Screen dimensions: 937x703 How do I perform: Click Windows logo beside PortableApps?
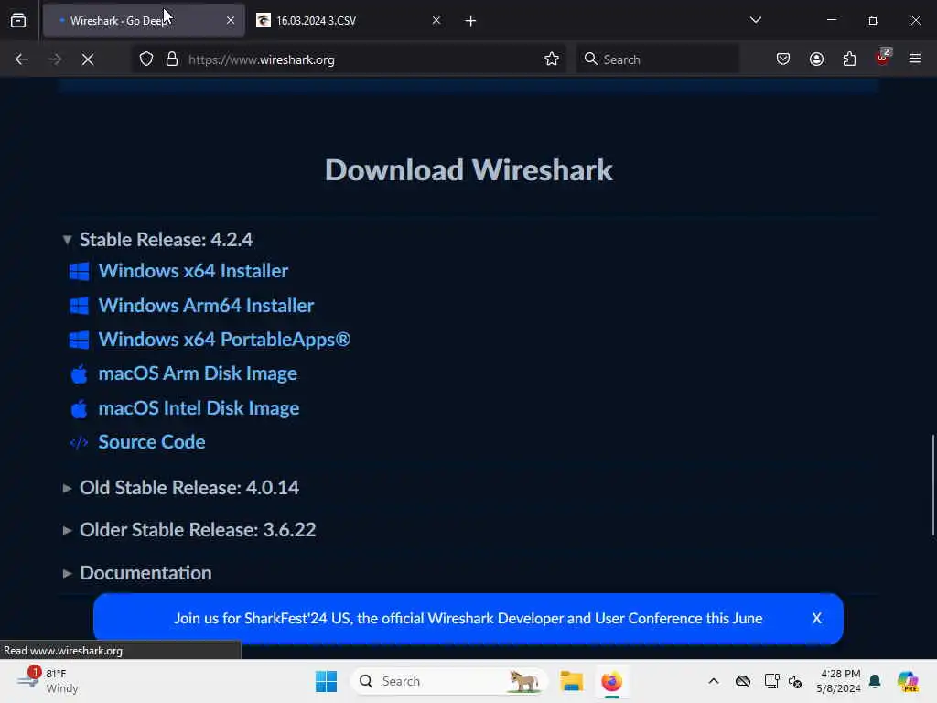(79, 341)
